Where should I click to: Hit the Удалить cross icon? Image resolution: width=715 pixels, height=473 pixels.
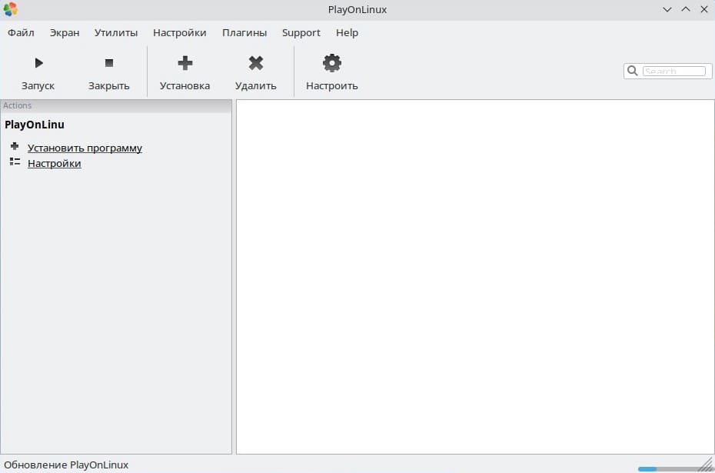click(x=256, y=63)
